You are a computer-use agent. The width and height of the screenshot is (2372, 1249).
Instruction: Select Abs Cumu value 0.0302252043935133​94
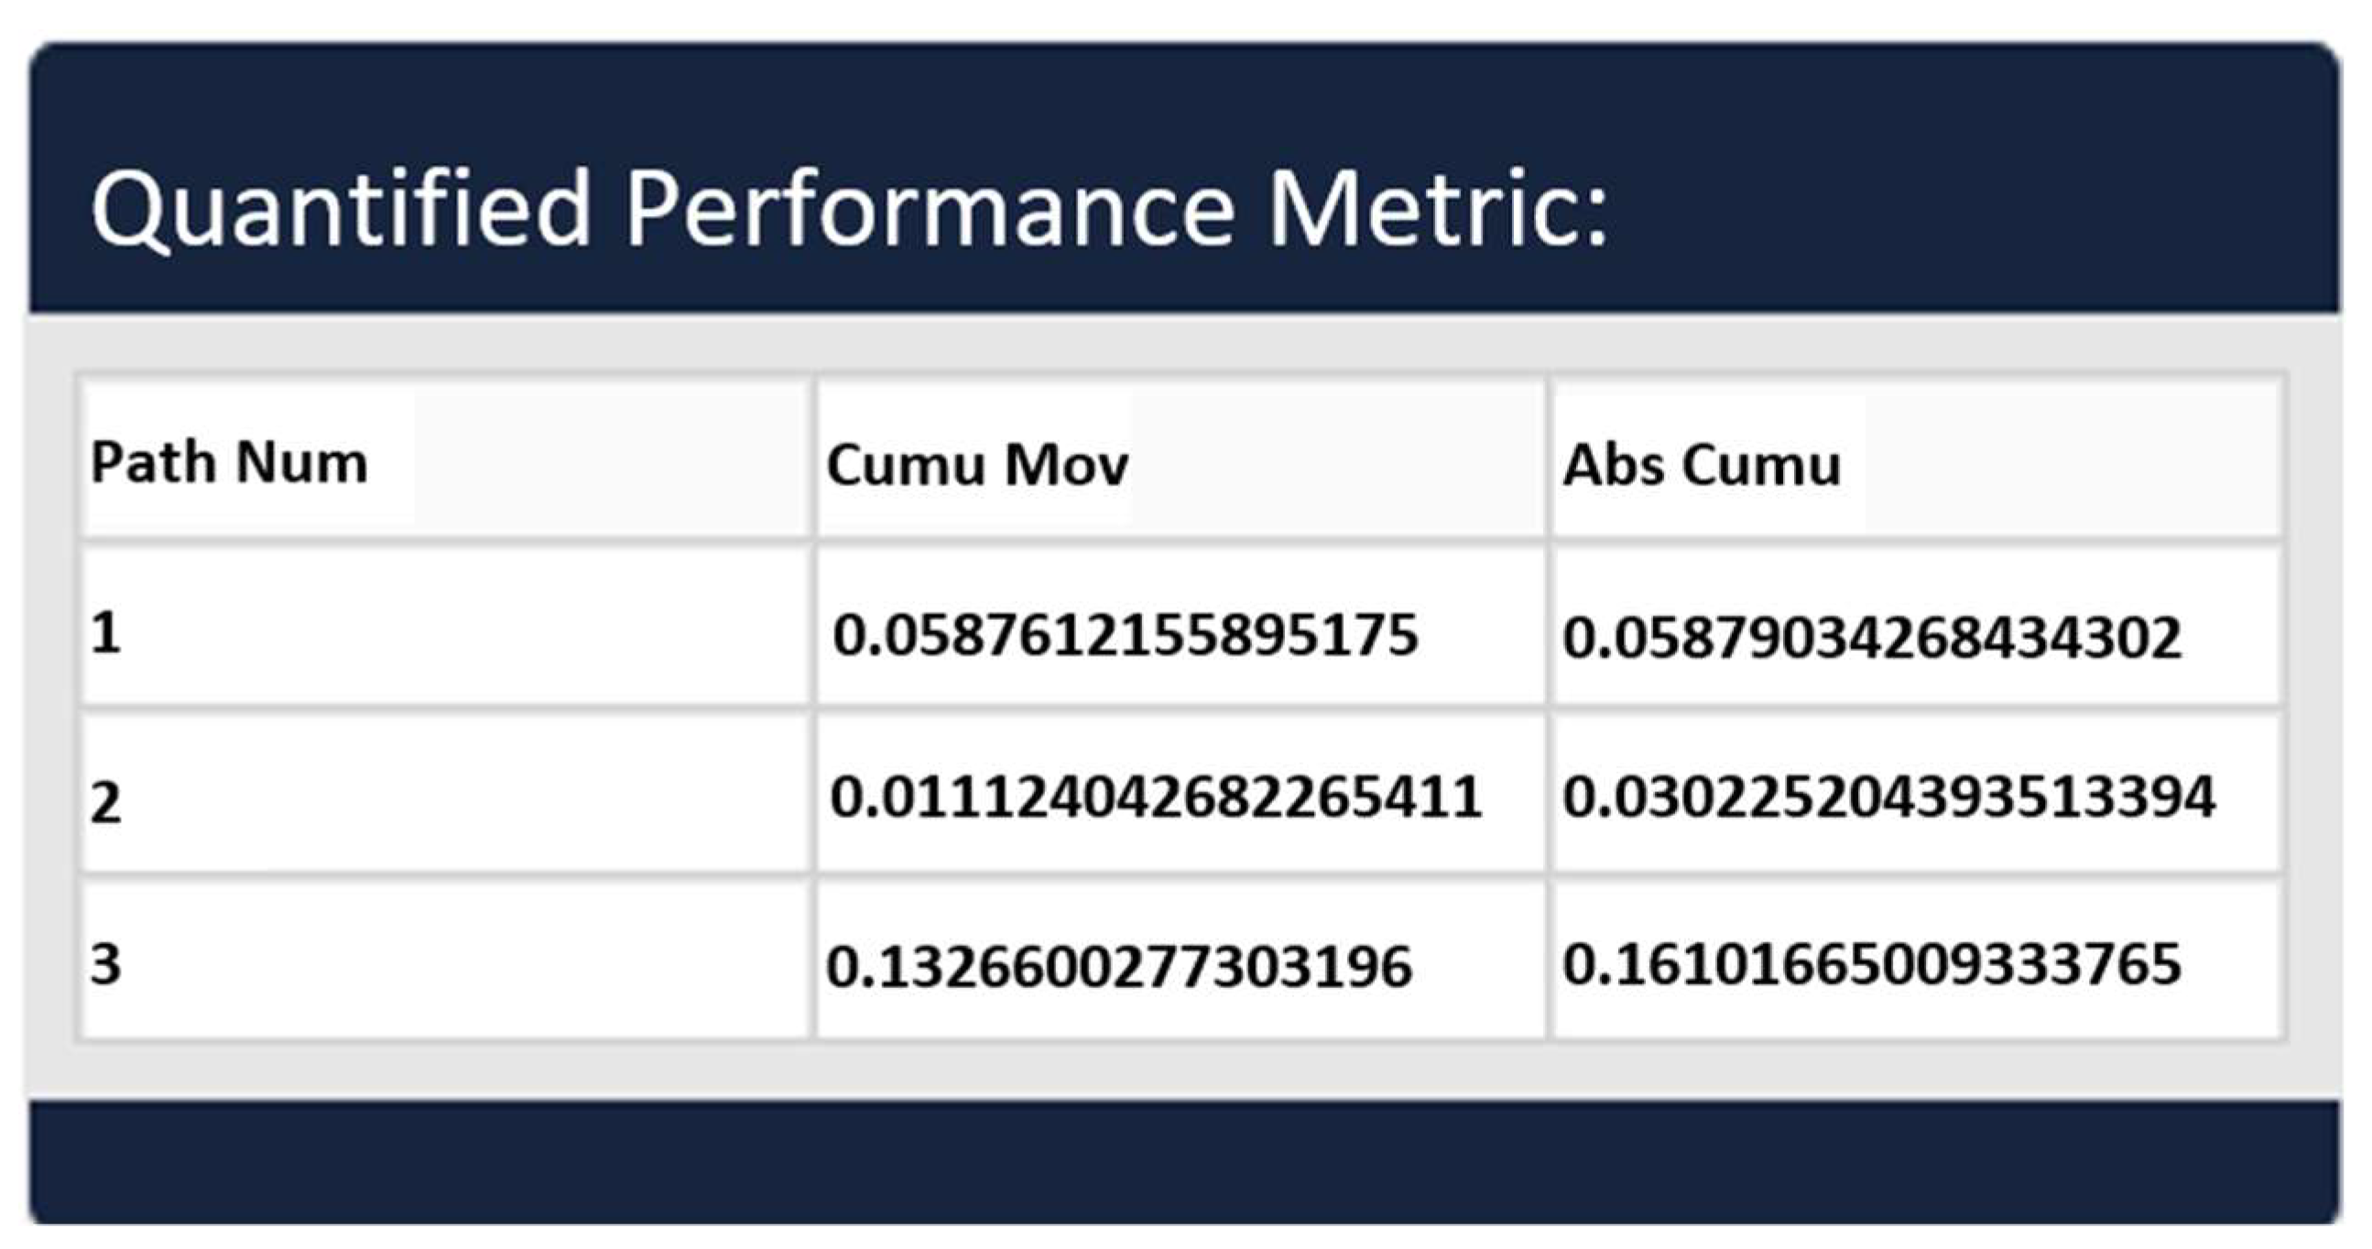tap(1888, 797)
